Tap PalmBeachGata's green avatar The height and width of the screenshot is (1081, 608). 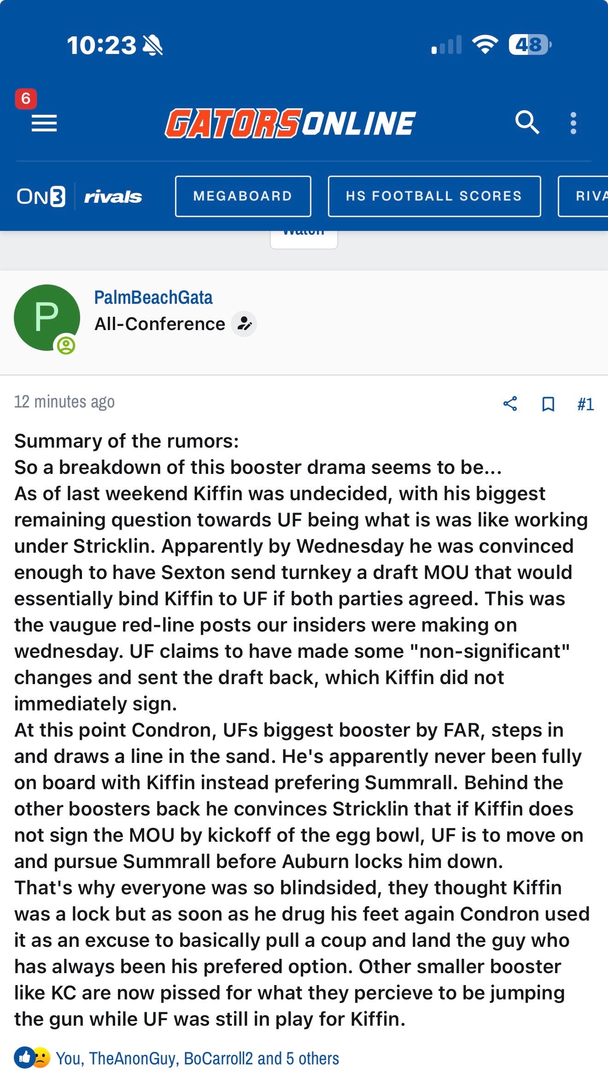47,318
